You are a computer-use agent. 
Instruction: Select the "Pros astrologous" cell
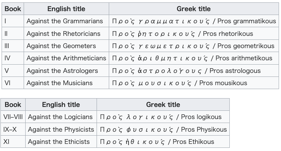(194, 71)
